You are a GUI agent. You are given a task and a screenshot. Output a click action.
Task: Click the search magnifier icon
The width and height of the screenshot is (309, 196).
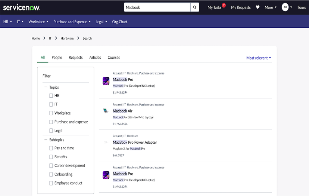pos(195,7)
